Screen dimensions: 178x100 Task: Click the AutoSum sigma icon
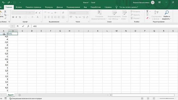coord(147,11)
